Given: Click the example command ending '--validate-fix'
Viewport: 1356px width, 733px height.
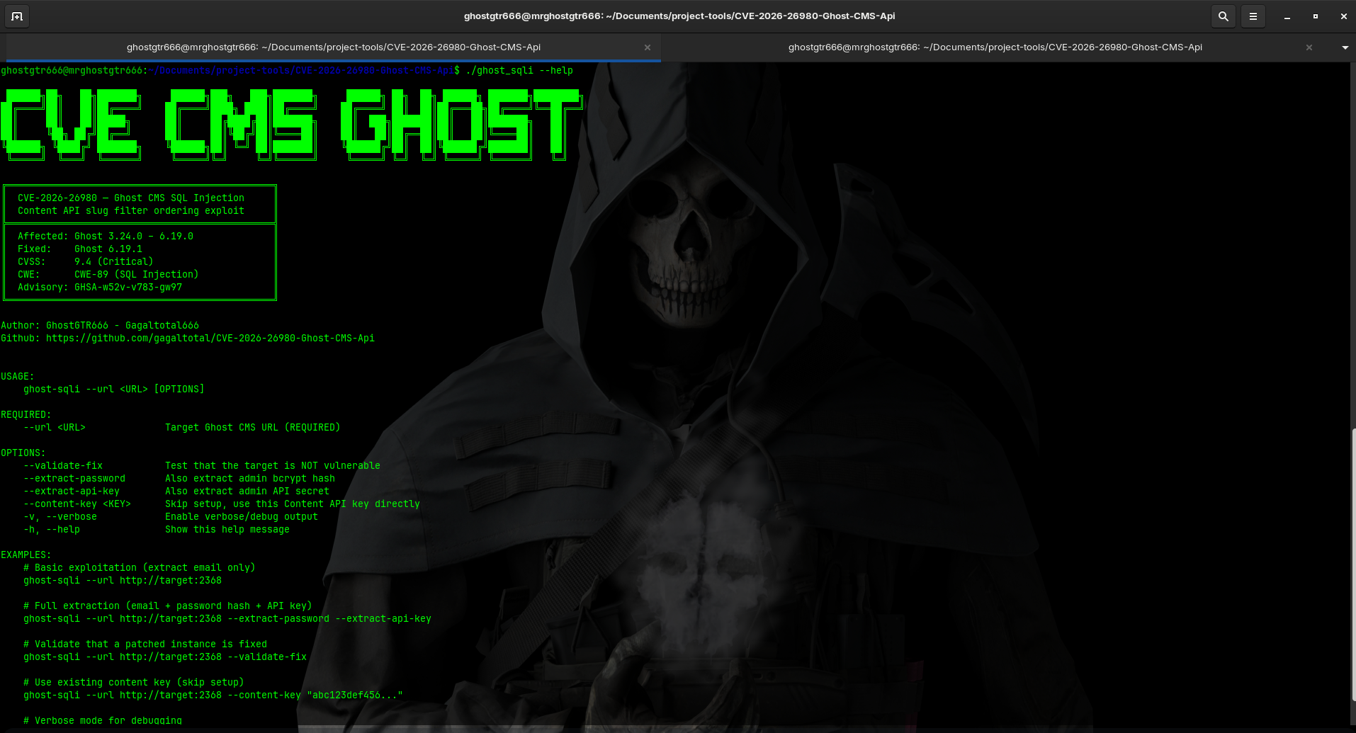Looking at the screenshot, I should 165,657.
